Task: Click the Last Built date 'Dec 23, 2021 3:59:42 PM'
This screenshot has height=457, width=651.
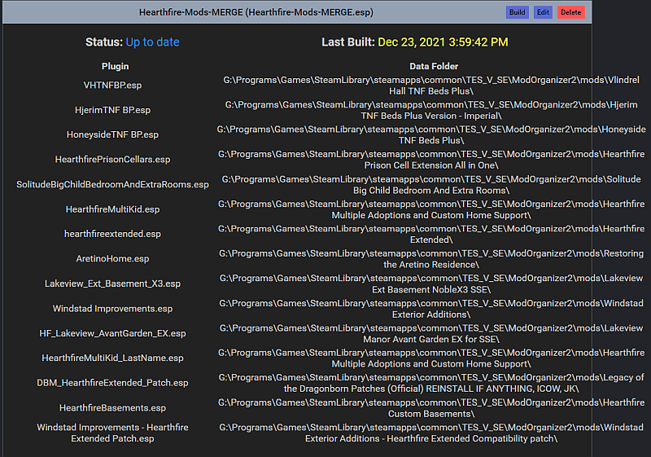Action: click(443, 42)
